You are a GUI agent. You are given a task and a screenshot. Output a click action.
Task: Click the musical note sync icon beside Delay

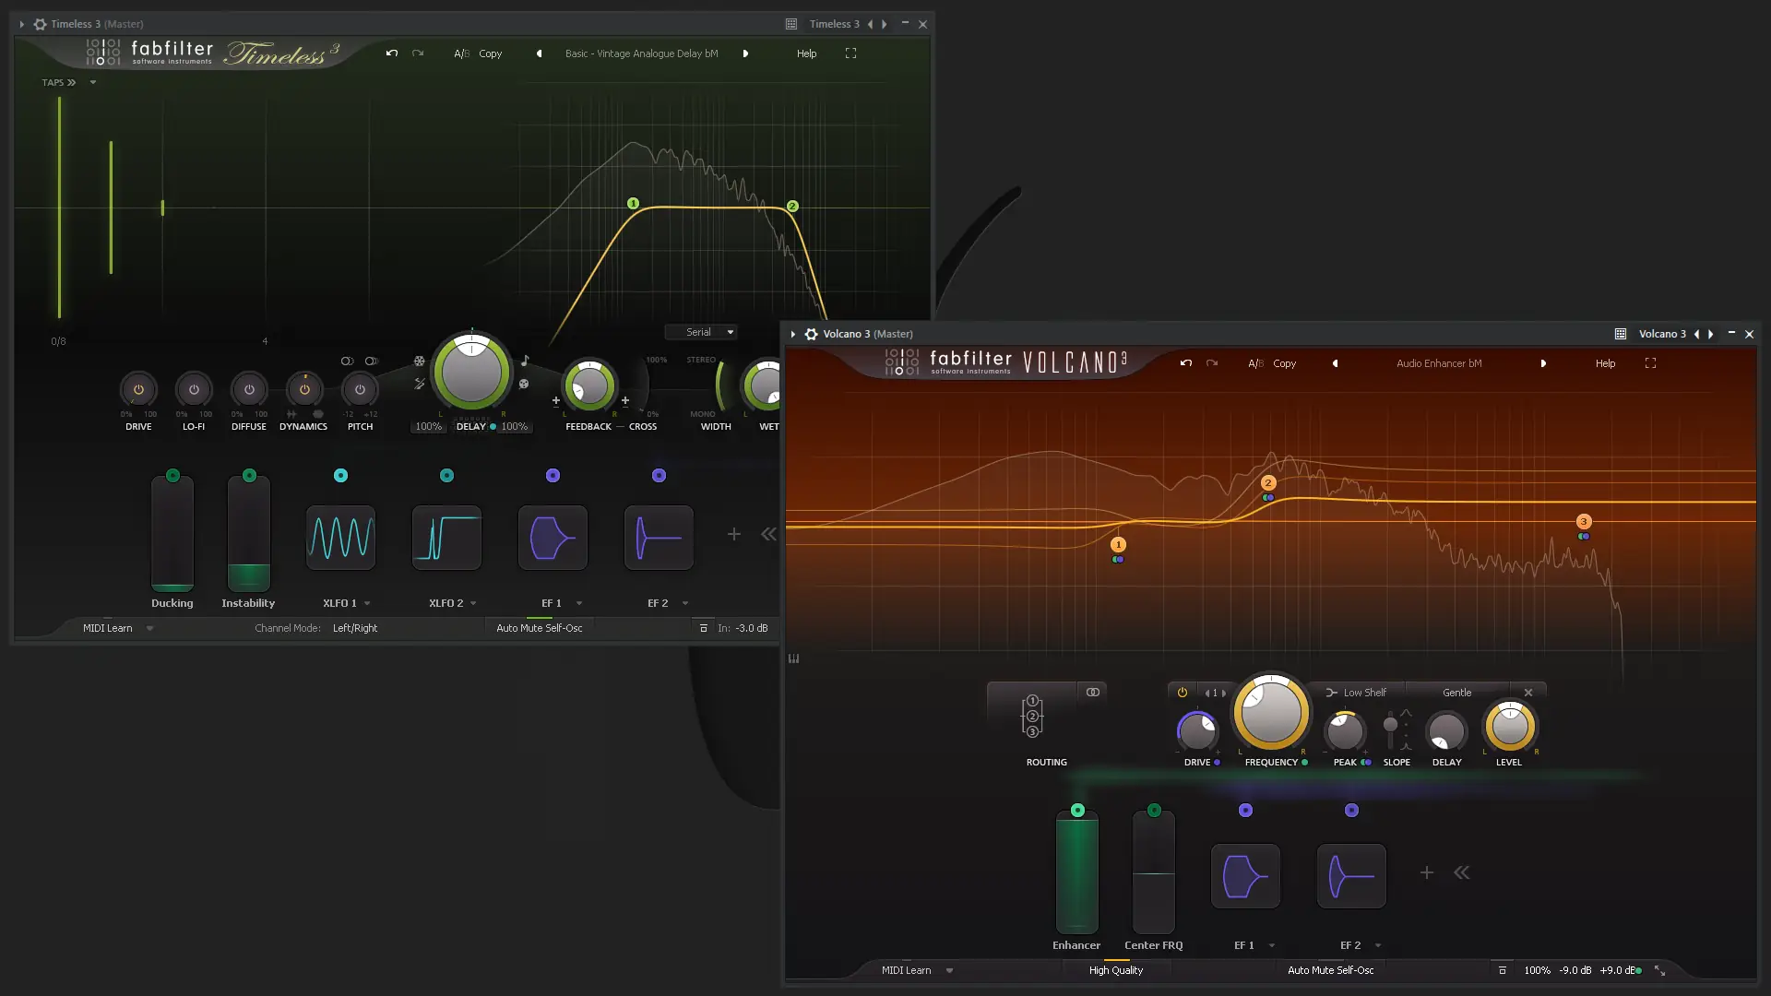point(526,361)
